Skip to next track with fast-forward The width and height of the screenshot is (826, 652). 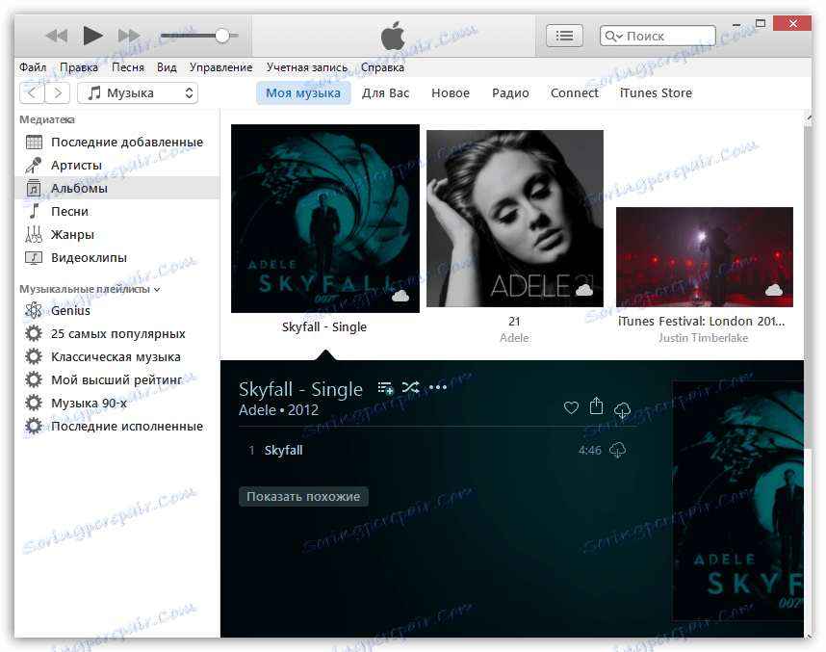pyautogui.click(x=129, y=36)
